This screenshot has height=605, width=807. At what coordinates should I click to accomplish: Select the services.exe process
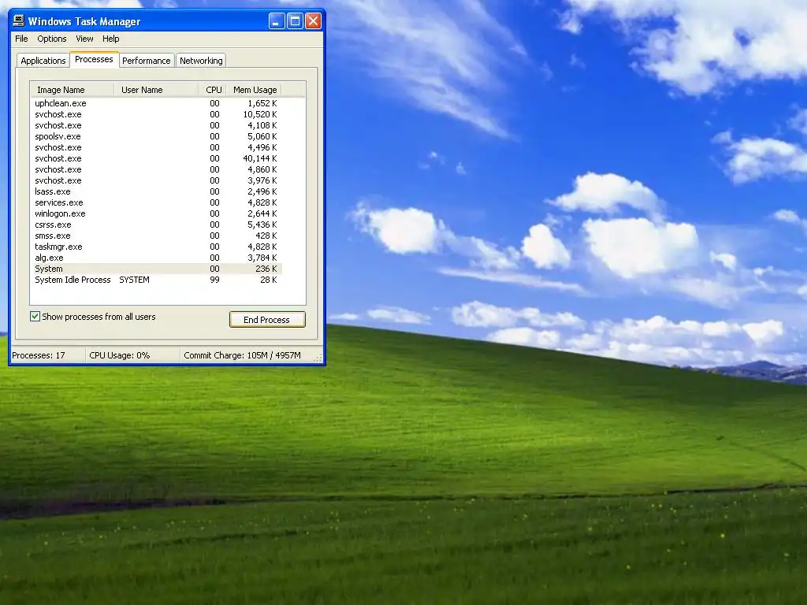pos(157,202)
